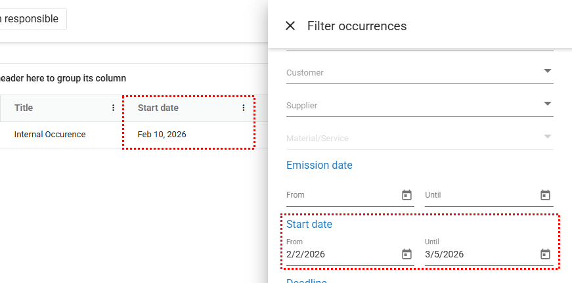The image size is (572, 283).
Task: Open Title column options menu
Action: pyautogui.click(x=114, y=108)
